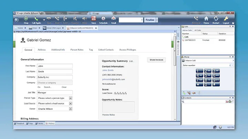The image size is (248, 139).
Task: Open the Faqs bottom tab
Action: 30,124
